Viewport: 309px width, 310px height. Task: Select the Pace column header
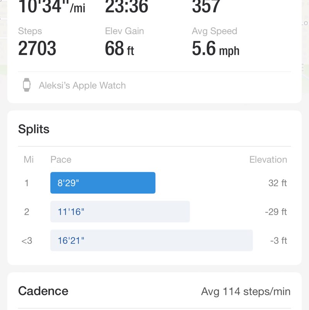click(61, 159)
